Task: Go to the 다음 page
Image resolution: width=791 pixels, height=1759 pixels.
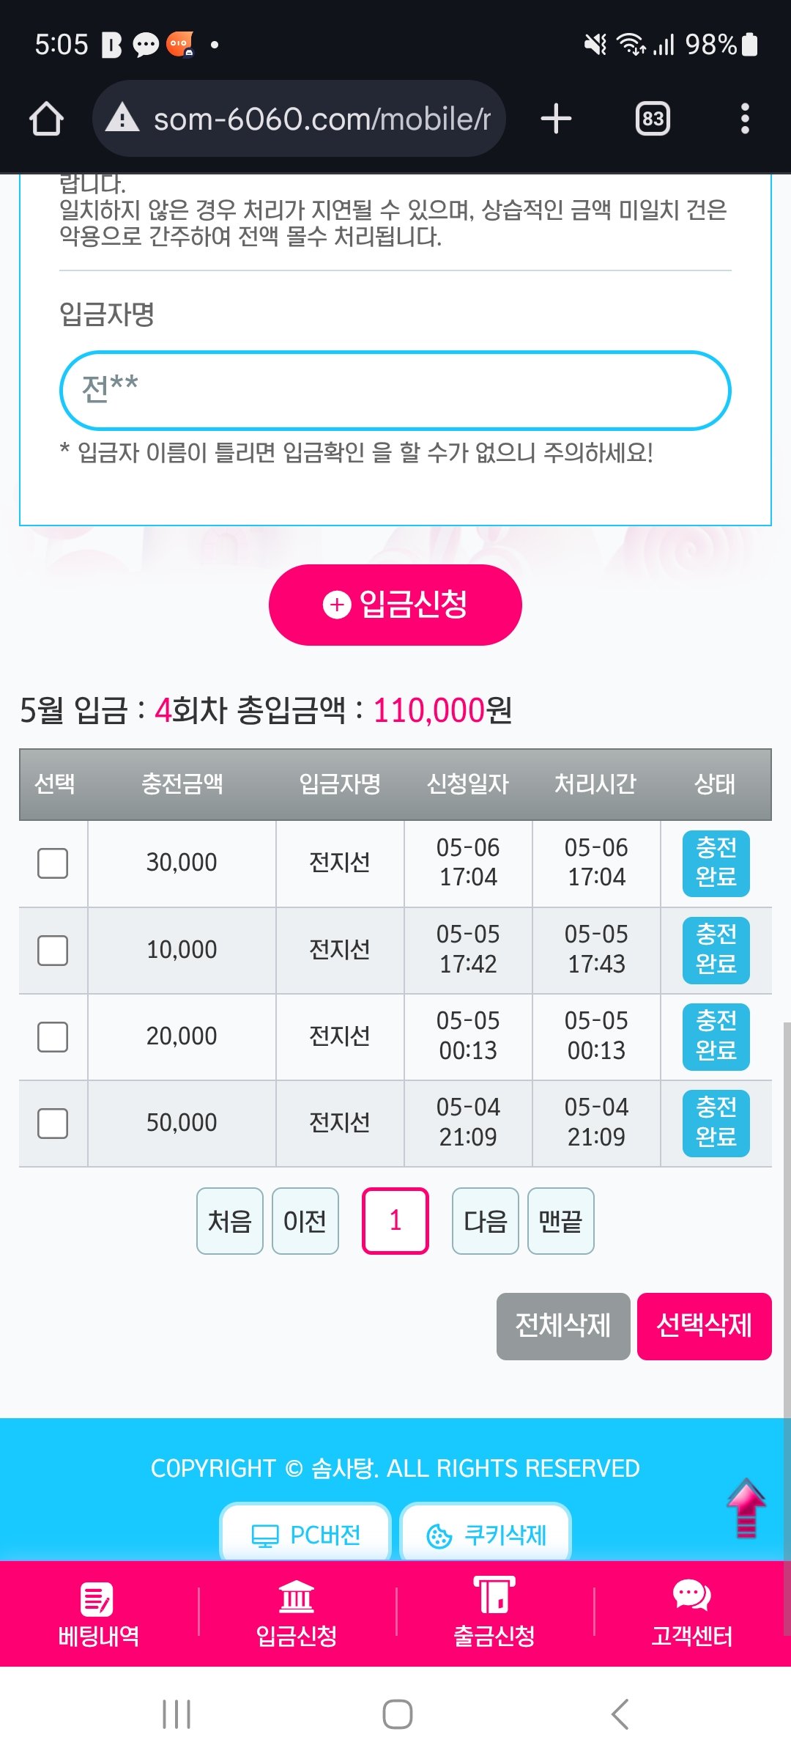Action: pyautogui.click(x=485, y=1221)
